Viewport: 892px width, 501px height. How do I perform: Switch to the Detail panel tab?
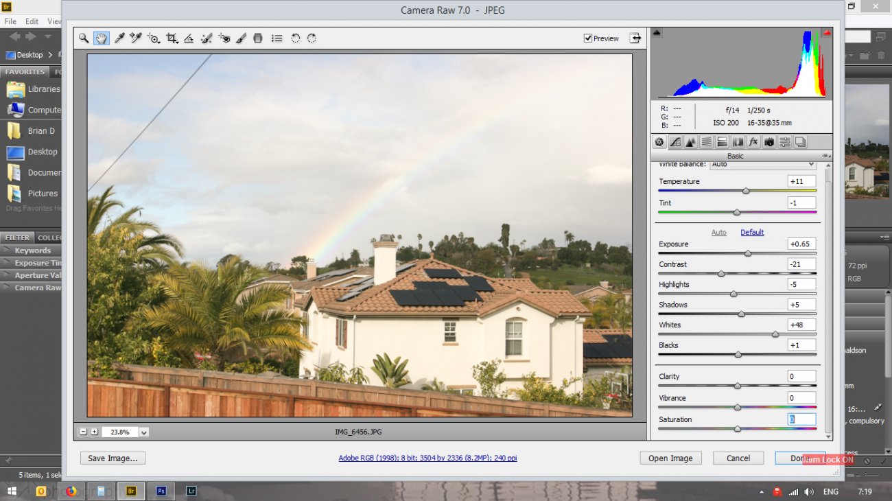click(690, 142)
